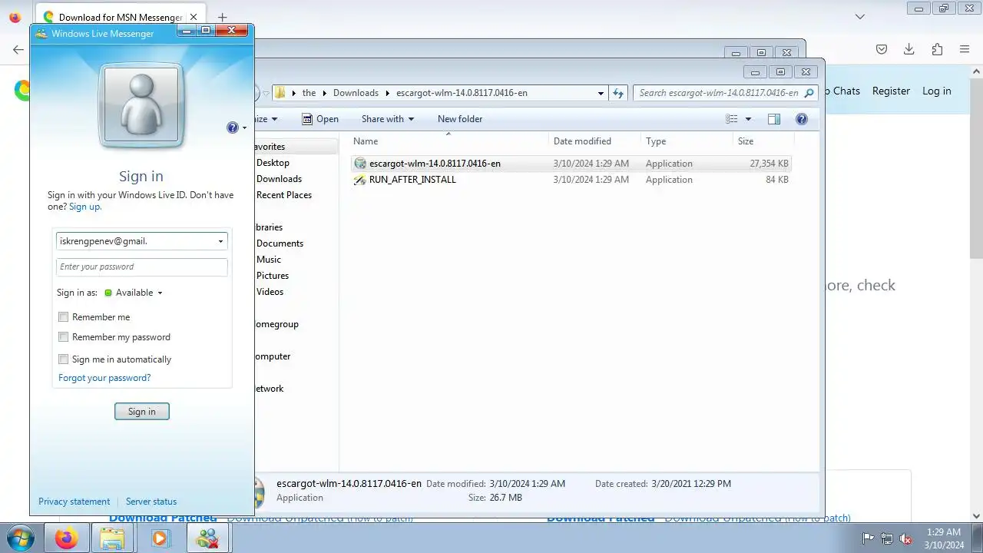Show the Explorer preview pane
This screenshot has width=983, height=553.
tap(774, 119)
